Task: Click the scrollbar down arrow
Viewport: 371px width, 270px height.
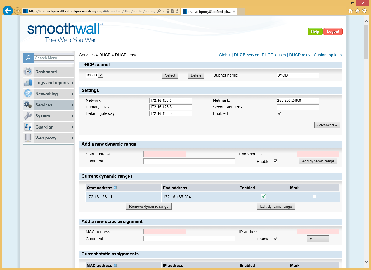Action: (366, 262)
